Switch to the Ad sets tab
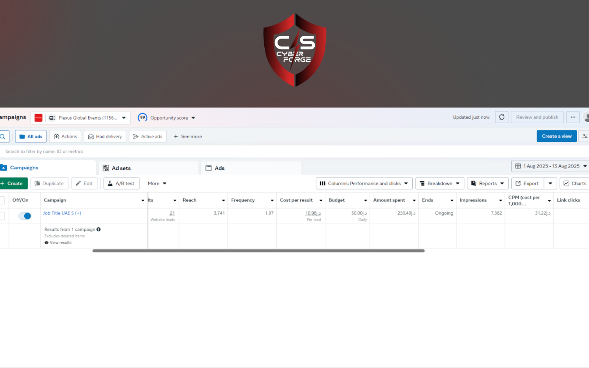Image resolution: width=589 pixels, height=368 pixels. [149, 168]
